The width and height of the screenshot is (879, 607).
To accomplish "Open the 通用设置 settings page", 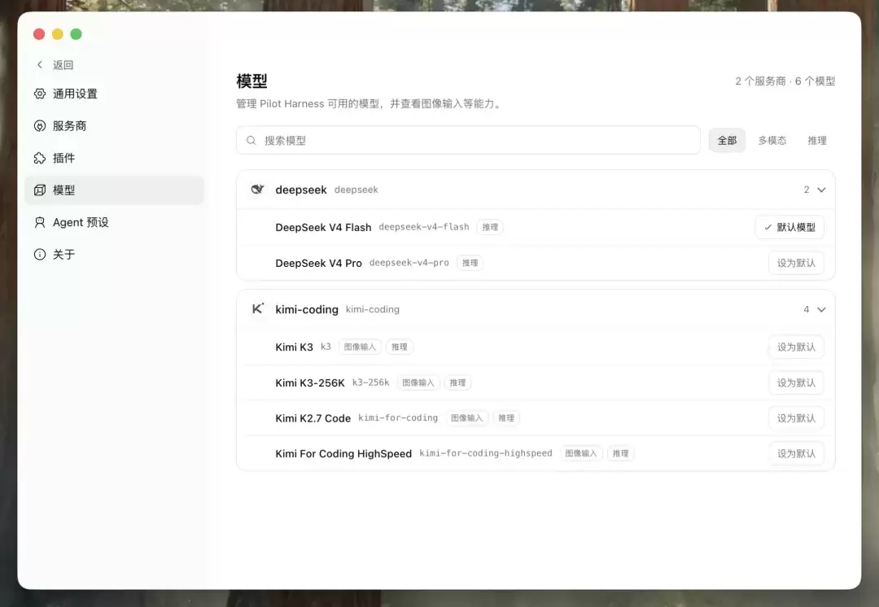I will [115, 94].
